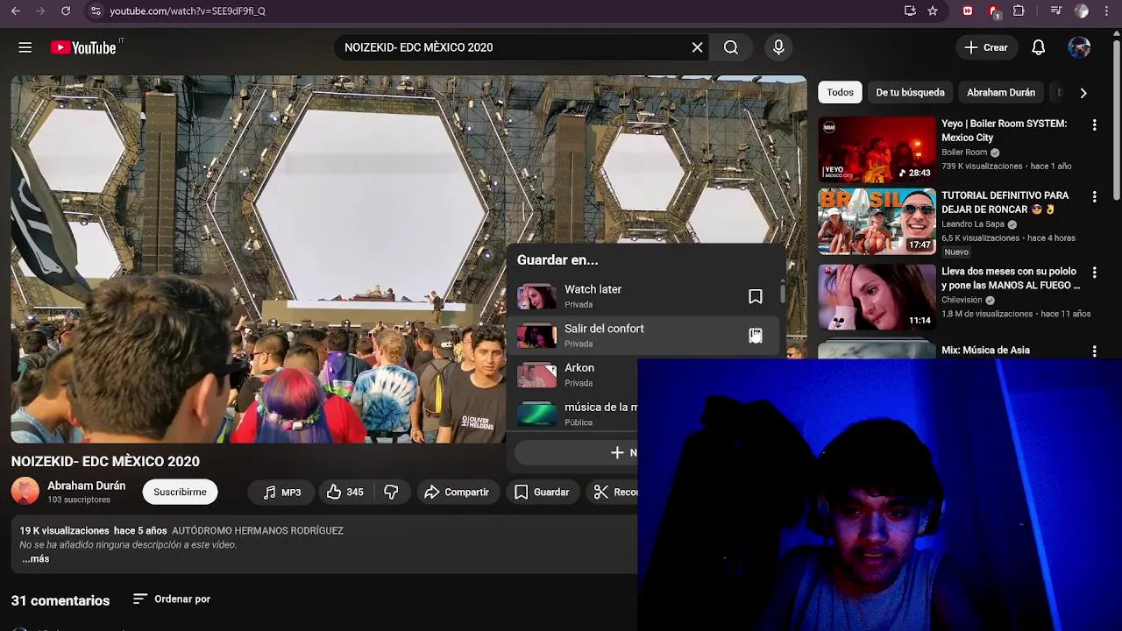Screen dimensions: 1122x631
Task: Click the Guardar save button
Action: (x=543, y=492)
